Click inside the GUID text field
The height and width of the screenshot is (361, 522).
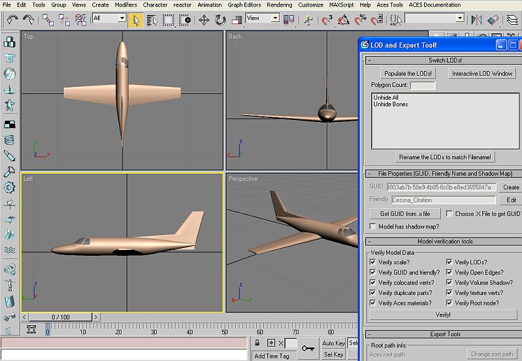tap(442, 187)
